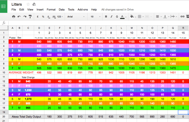Format as currency with pound icon
Screen dimensions: 189x122
[38, 17]
